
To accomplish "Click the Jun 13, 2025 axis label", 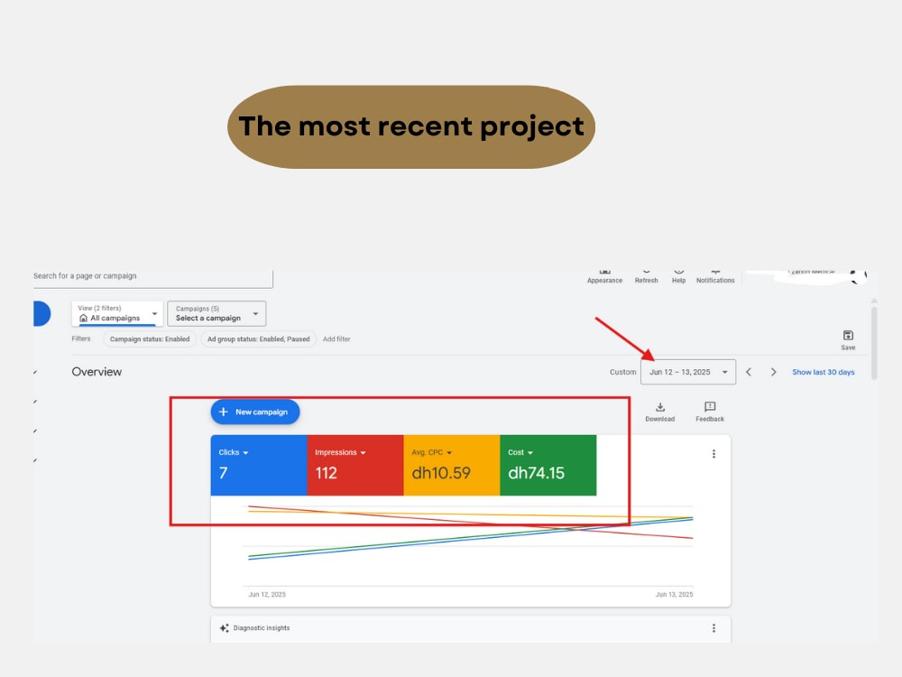I will pos(674,594).
